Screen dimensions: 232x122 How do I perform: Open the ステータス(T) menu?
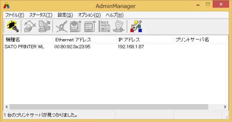pyautogui.click(x=41, y=15)
